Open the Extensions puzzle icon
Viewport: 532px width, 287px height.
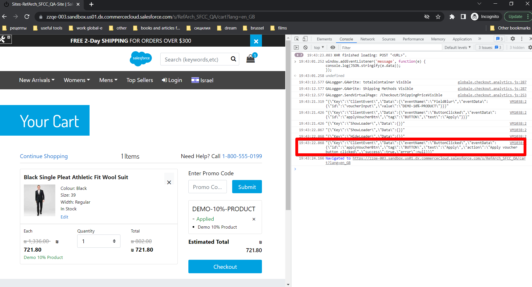452,17
